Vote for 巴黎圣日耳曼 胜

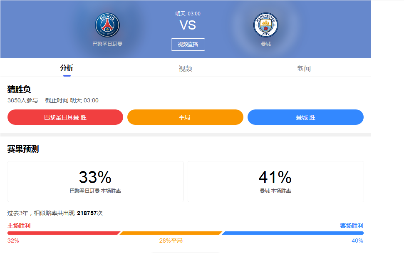[x=65, y=117]
